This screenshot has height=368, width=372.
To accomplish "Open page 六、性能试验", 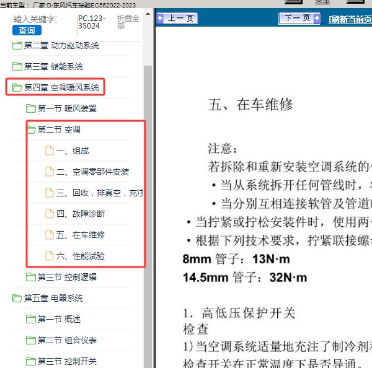I will (81, 256).
